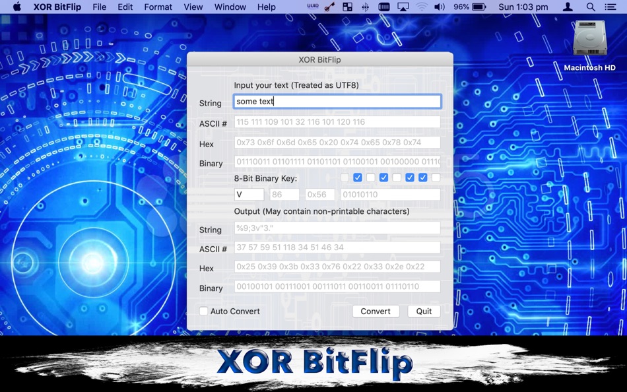Image resolution: width=627 pixels, height=392 pixels.
Task: Open the Wi-Fi status menu
Action: click(422, 7)
